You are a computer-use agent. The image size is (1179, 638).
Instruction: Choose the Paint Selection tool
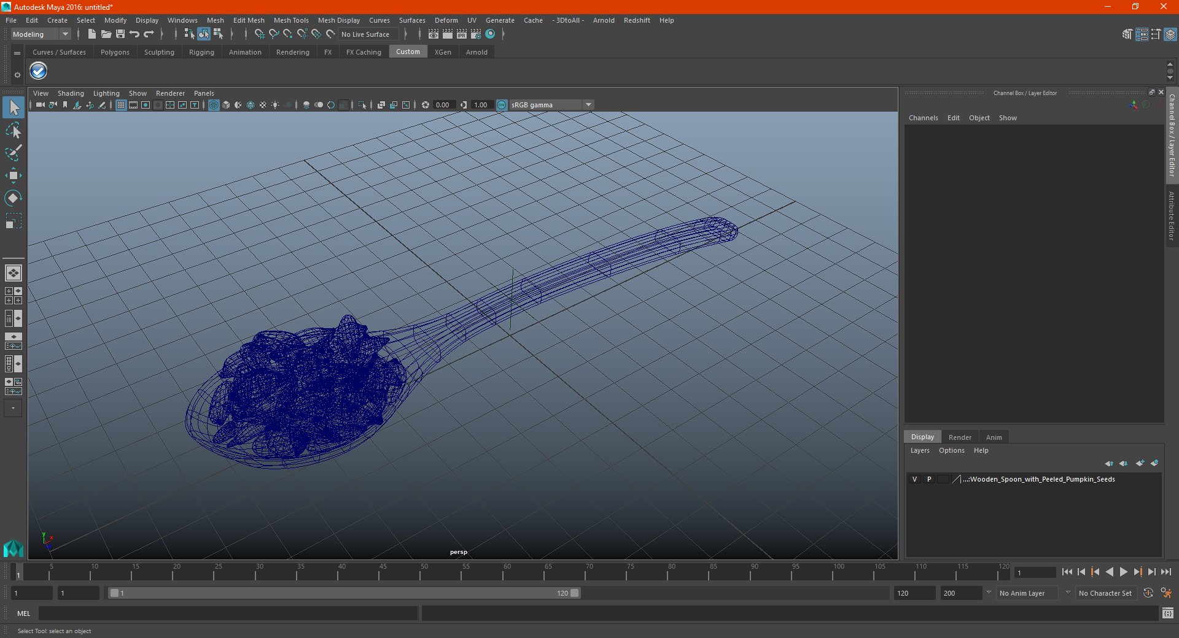pyautogui.click(x=14, y=153)
